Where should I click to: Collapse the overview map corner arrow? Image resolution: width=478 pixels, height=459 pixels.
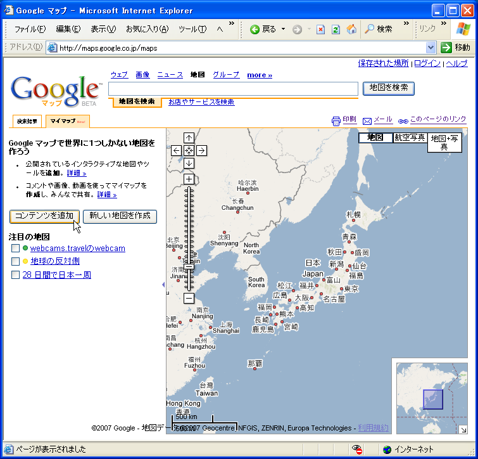point(463,430)
